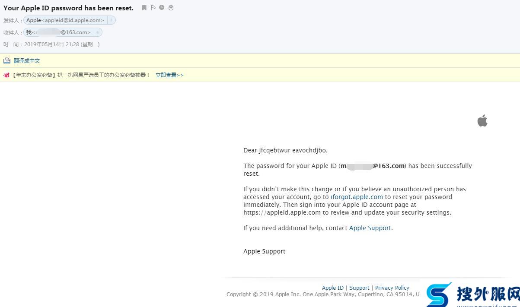Click the Apple logo in the email
Viewport: 520px width, 307px height.
coord(482,120)
